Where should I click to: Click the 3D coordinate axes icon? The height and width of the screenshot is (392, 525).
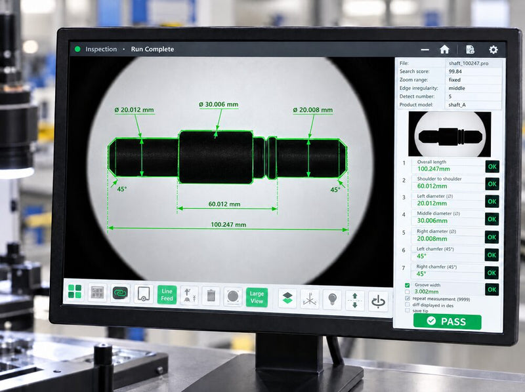point(310,299)
